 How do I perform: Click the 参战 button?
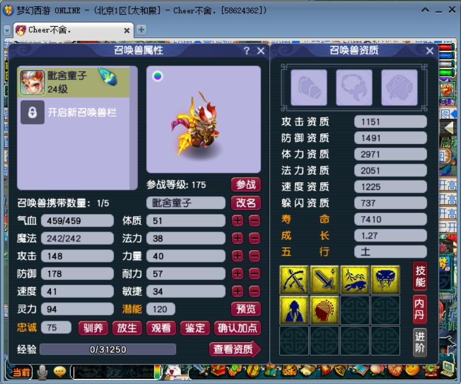(246, 185)
